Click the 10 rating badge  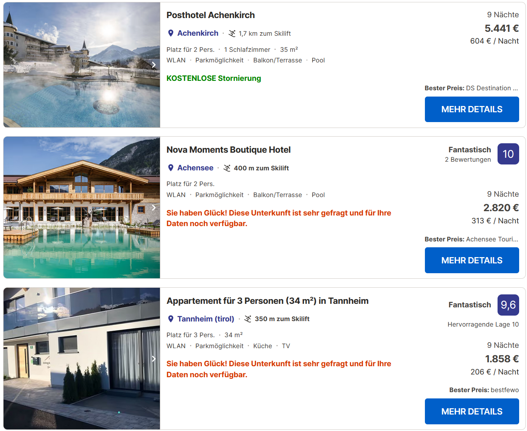[x=508, y=154]
